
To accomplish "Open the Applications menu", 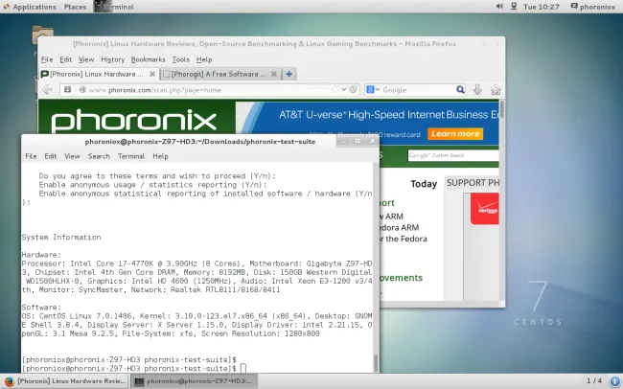I will 30,7.
